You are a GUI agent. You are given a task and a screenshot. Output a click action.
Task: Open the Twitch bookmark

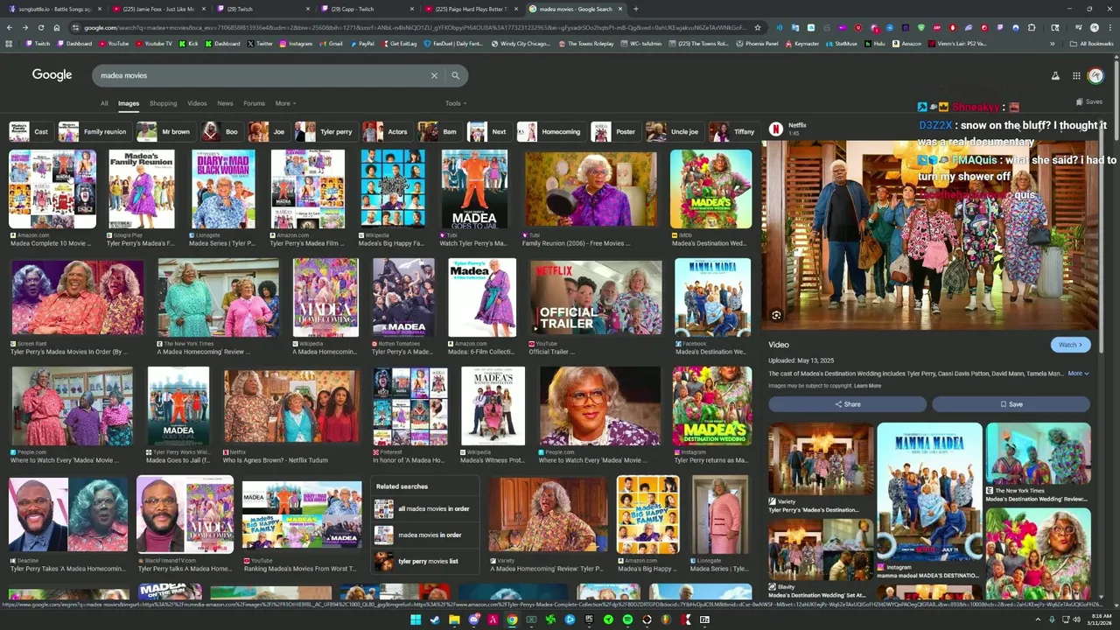pyautogui.click(x=38, y=43)
